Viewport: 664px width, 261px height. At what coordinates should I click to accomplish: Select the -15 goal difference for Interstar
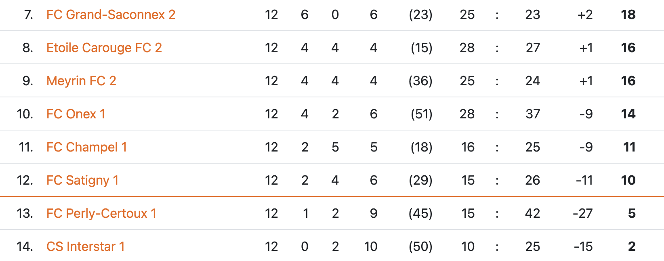click(583, 246)
